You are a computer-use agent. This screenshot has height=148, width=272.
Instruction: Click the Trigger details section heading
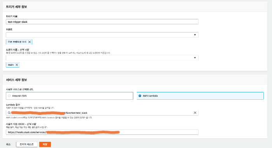(16, 7)
